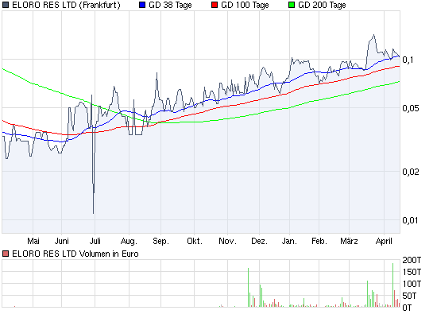
Task: Click the '0,1' price axis value
Action: 408,60
